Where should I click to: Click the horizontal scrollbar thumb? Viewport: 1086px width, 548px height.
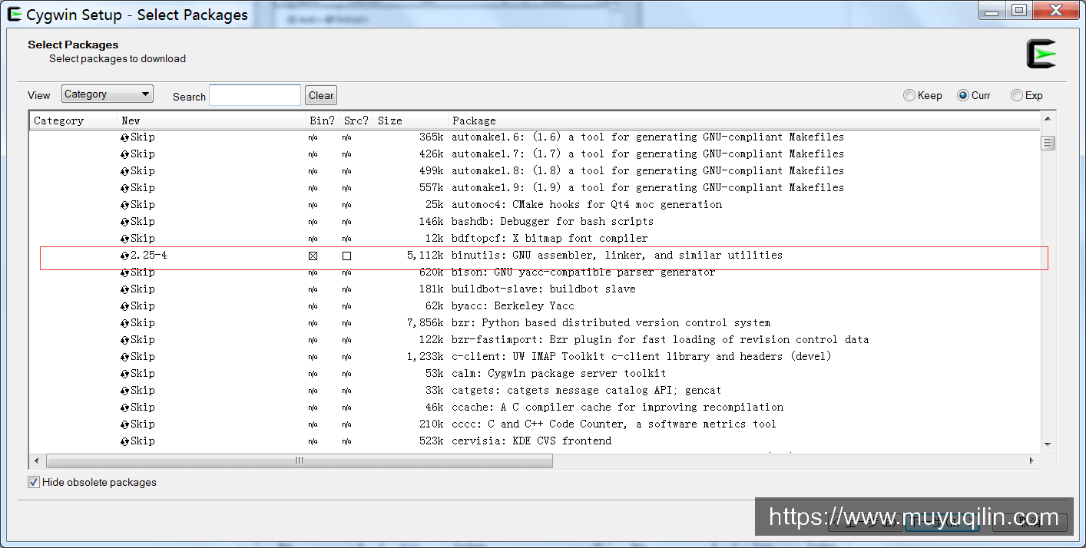point(300,461)
